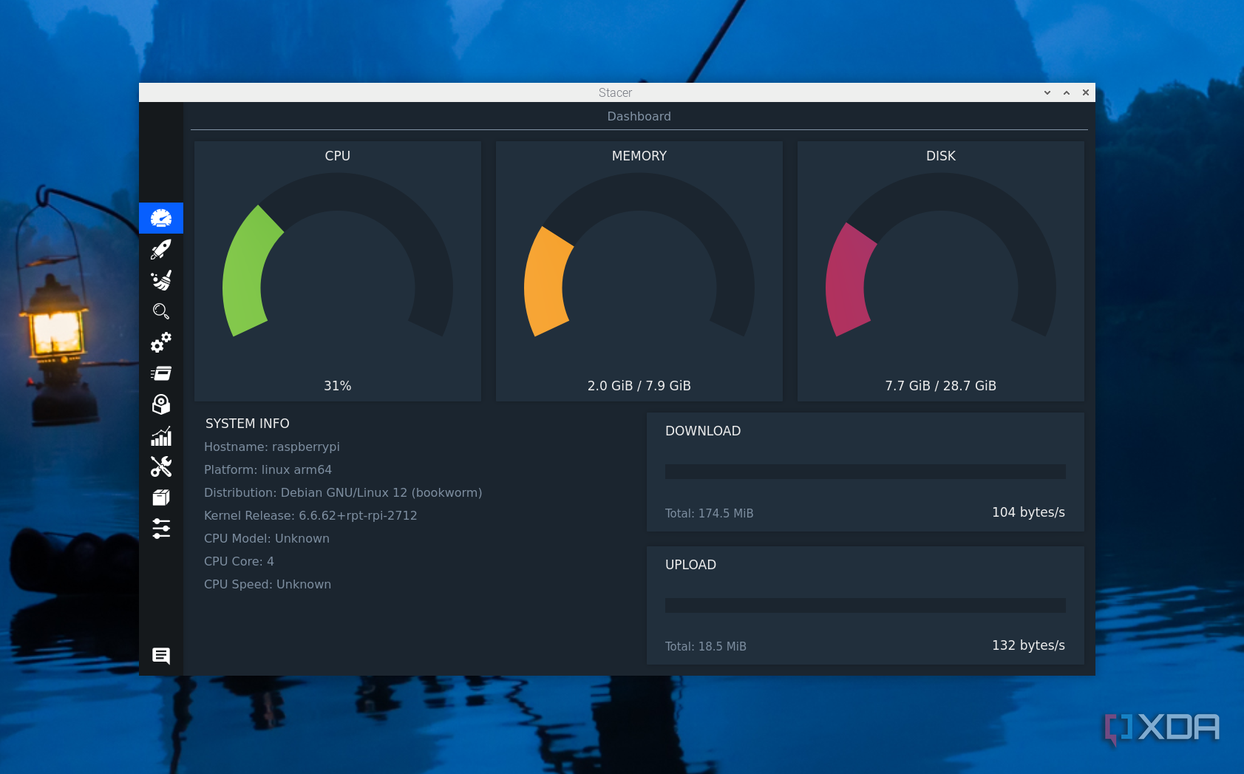Viewport: 1244px width, 774px height.
Task: Click the Upload speed progress bar
Action: [866, 605]
